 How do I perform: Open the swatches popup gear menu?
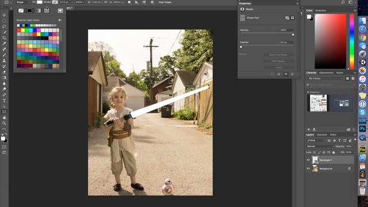[60, 20]
